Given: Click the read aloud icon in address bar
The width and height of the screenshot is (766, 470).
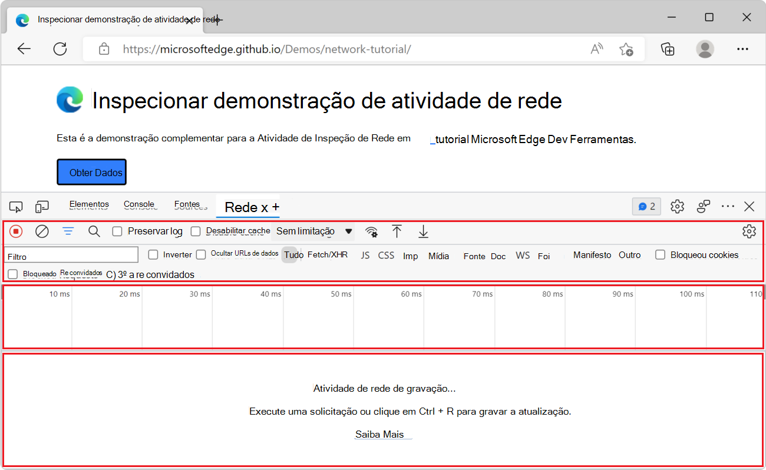Looking at the screenshot, I should point(597,49).
